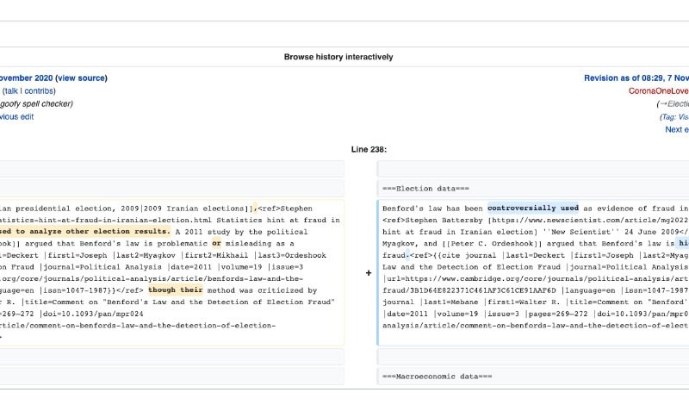Open the CoronaOneLove user link
Image resolution: width=689 pixels, height=405 pixels.
658,90
